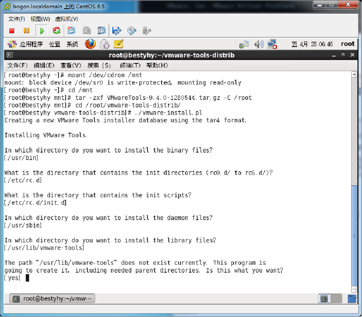362x317 pixels.
Task: Click '[/usr/bin]' default path text
Action: coord(21,158)
